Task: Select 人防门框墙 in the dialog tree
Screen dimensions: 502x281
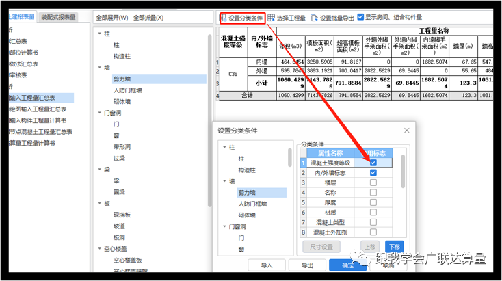Action: point(252,204)
